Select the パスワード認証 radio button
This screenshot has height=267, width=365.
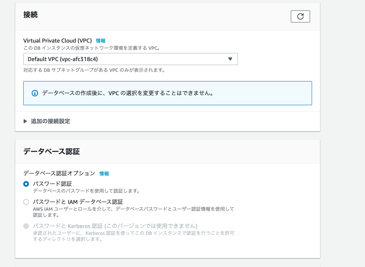point(26,184)
